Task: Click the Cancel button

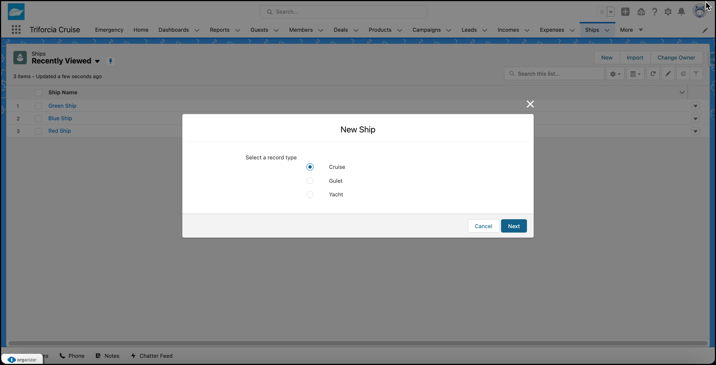Action: 483,226
